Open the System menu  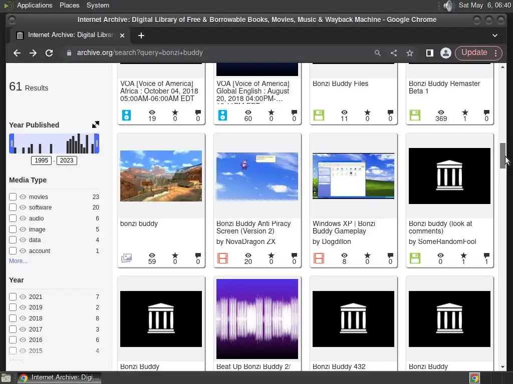click(x=98, y=5)
